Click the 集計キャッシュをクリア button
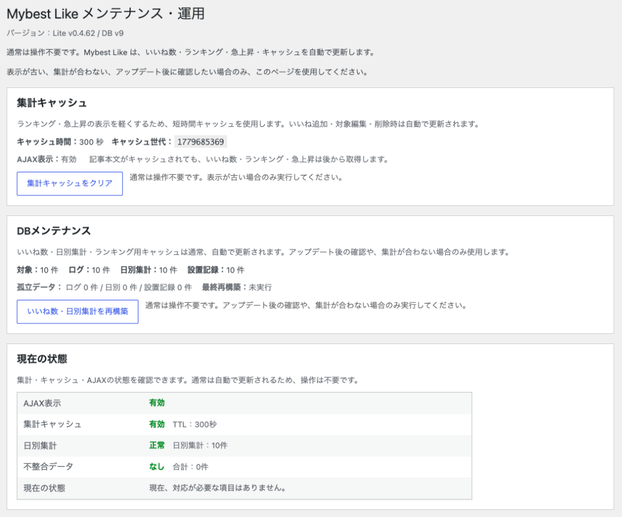Image resolution: width=622 pixels, height=517 pixels. [x=69, y=183]
